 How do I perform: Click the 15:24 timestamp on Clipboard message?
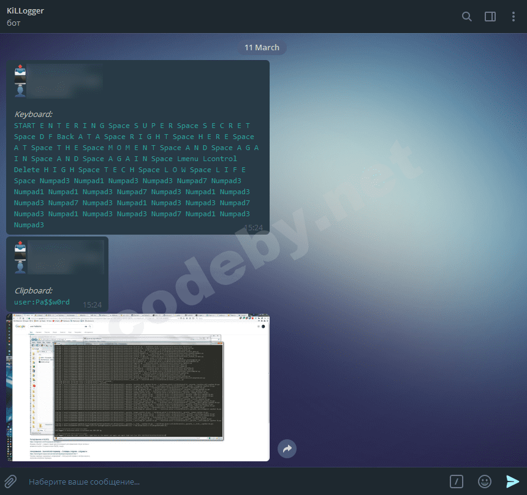[x=92, y=305]
